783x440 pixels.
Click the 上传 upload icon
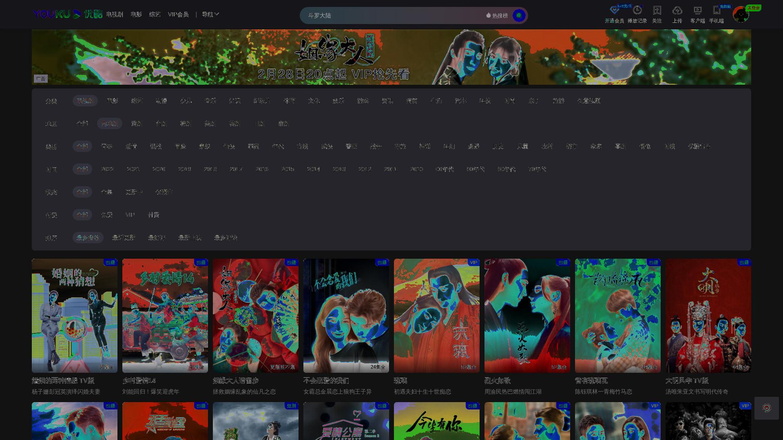pyautogui.click(x=677, y=10)
